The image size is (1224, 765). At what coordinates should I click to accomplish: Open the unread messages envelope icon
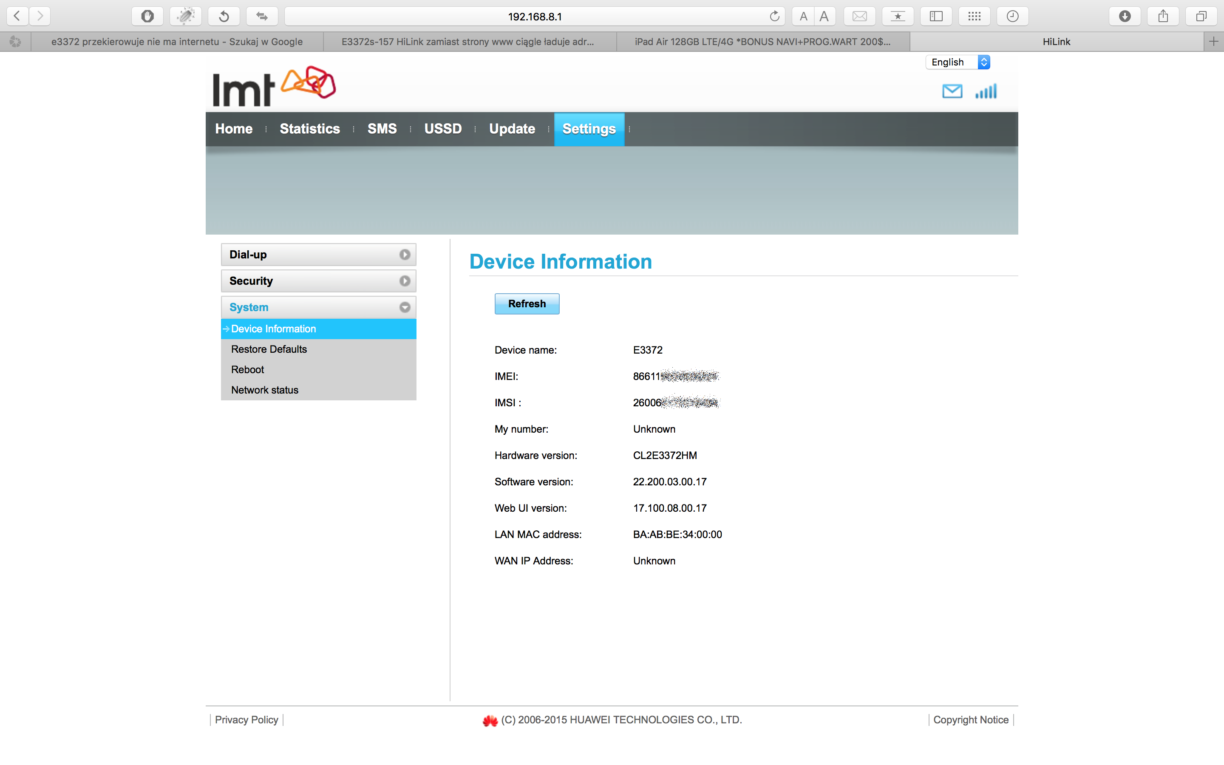[x=952, y=91]
